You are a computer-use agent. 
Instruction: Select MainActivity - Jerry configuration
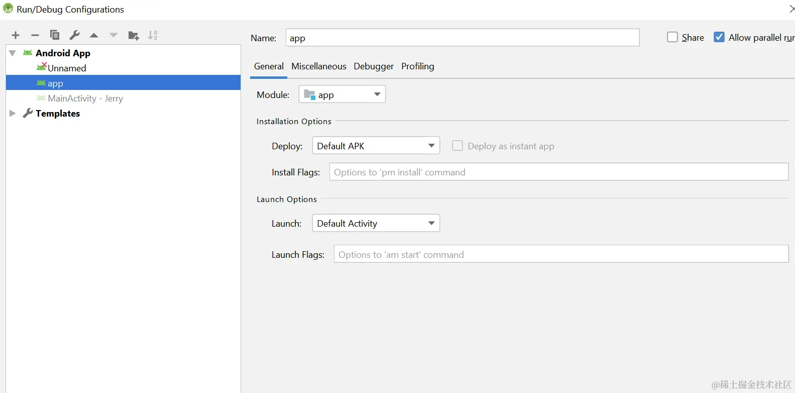coord(85,99)
